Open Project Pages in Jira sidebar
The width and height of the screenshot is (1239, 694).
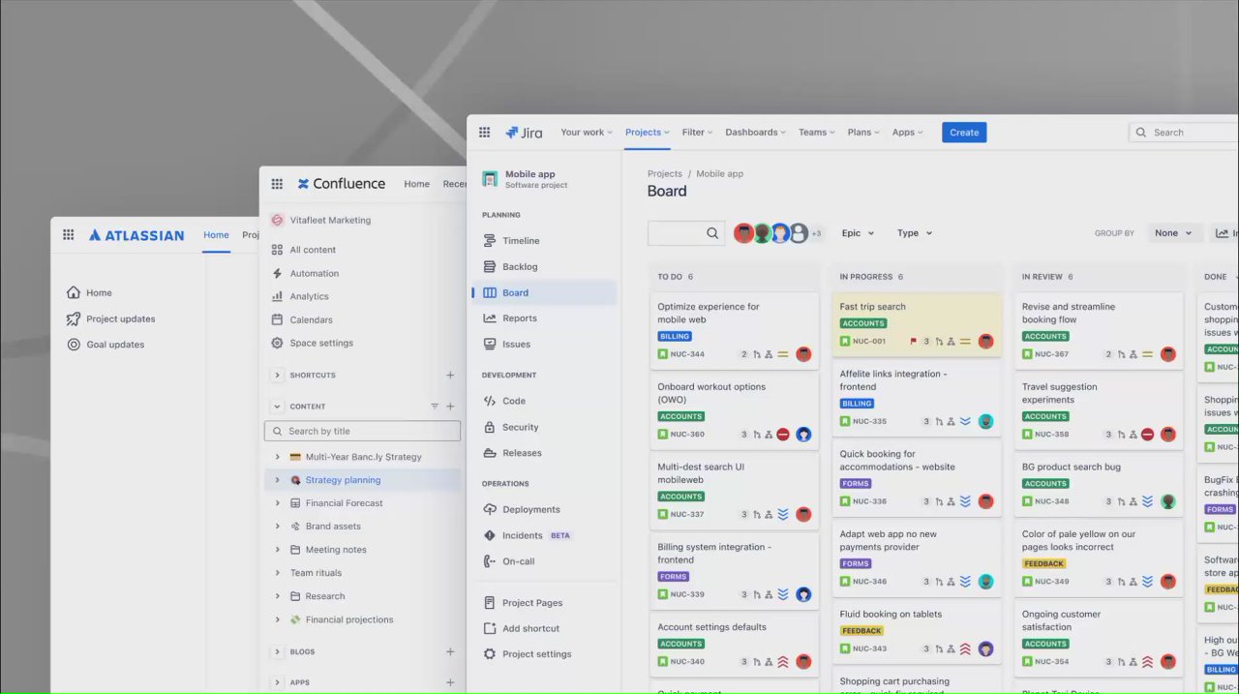tap(531, 603)
